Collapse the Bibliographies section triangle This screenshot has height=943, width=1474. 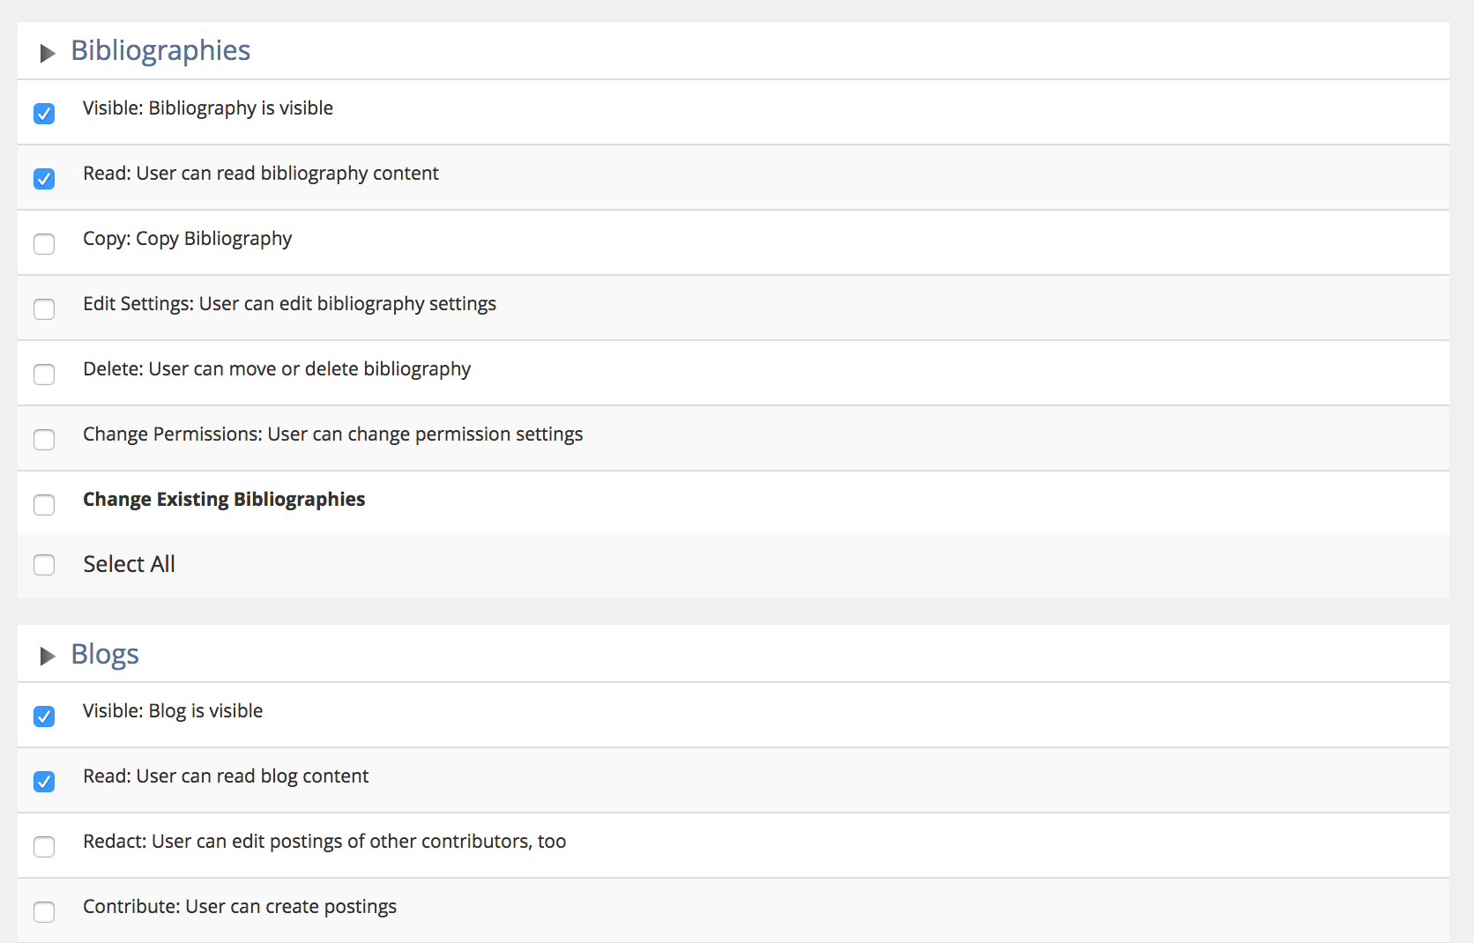[48, 53]
